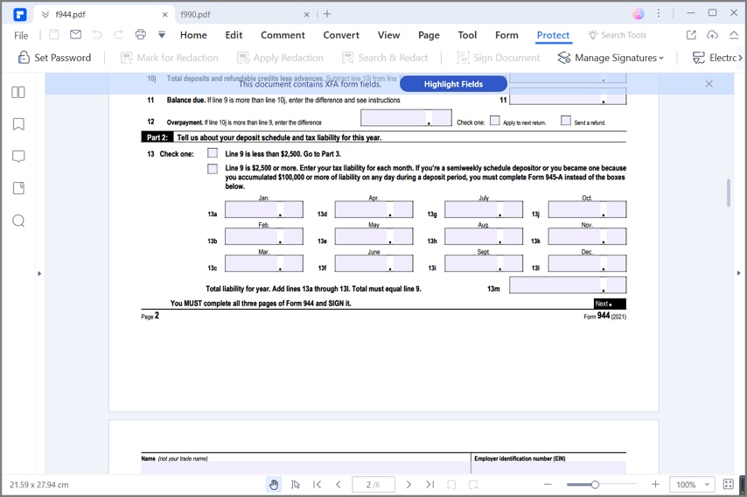Click the print icon in quick toolbar
This screenshot has width=747, height=497.
click(x=141, y=34)
